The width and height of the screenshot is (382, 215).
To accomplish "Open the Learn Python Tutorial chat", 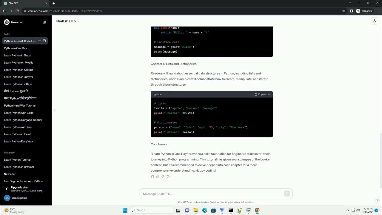I will click(25, 159).
